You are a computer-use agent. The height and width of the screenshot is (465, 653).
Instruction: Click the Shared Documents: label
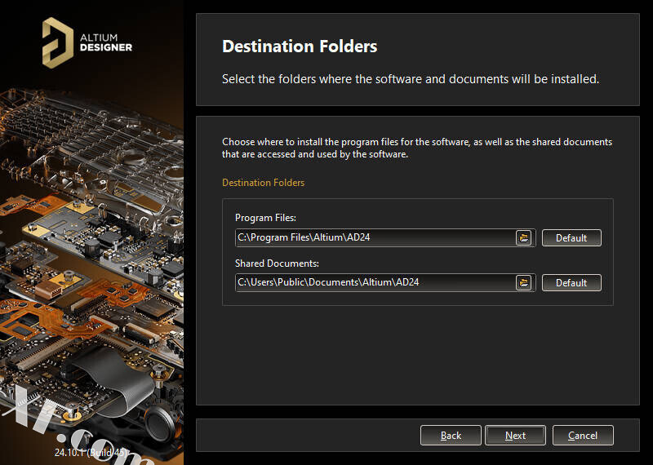[277, 263]
